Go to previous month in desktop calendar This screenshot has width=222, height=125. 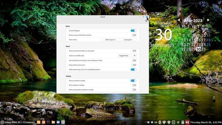click(179, 20)
